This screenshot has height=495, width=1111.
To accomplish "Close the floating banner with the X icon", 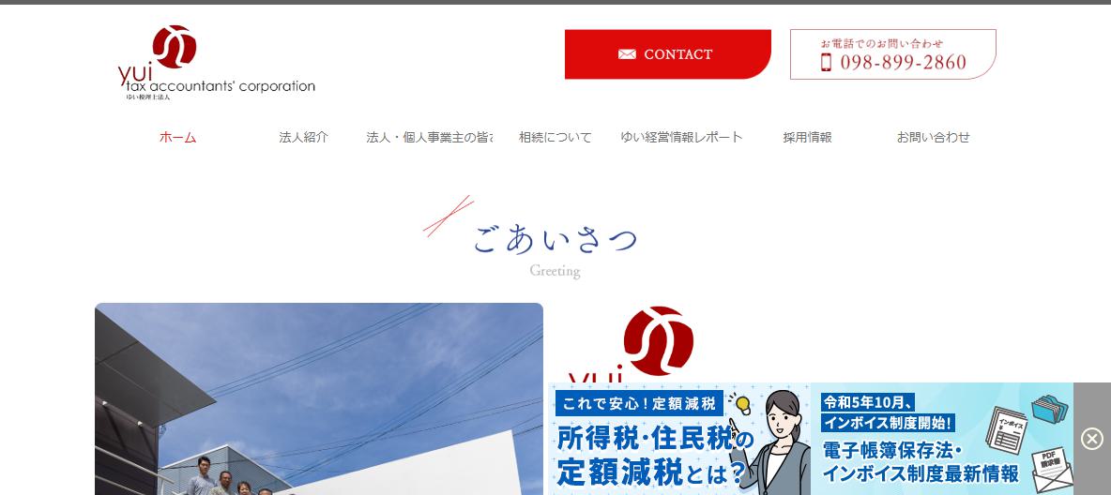I will point(1091,439).
